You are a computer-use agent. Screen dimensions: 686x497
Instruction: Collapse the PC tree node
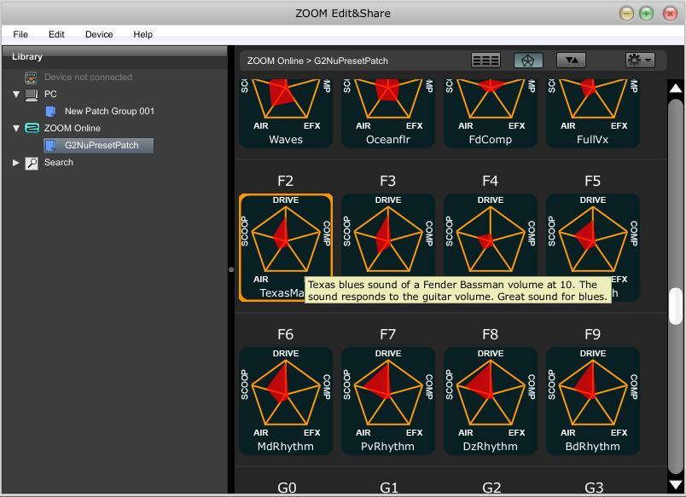(x=16, y=95)
